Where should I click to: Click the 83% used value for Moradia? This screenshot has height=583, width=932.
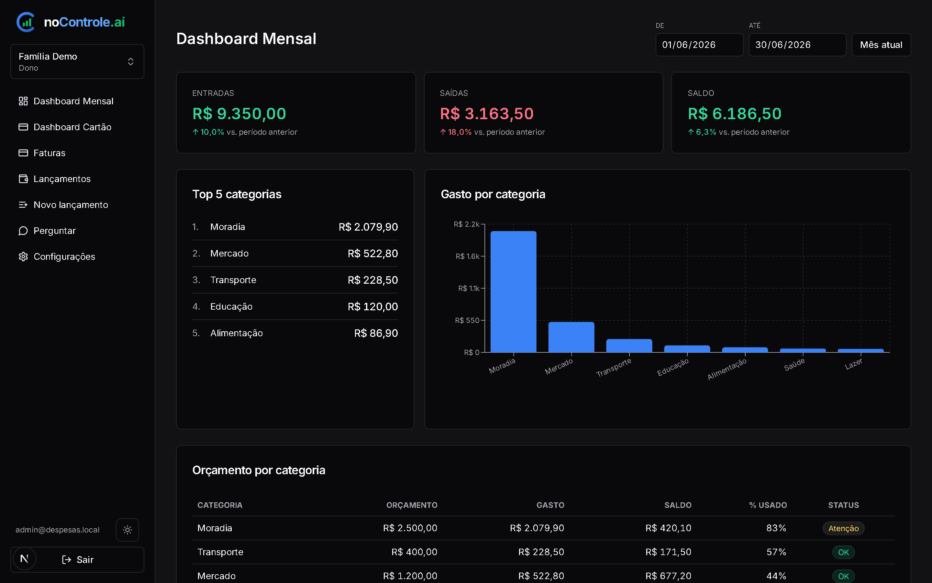tap(776, 528)
